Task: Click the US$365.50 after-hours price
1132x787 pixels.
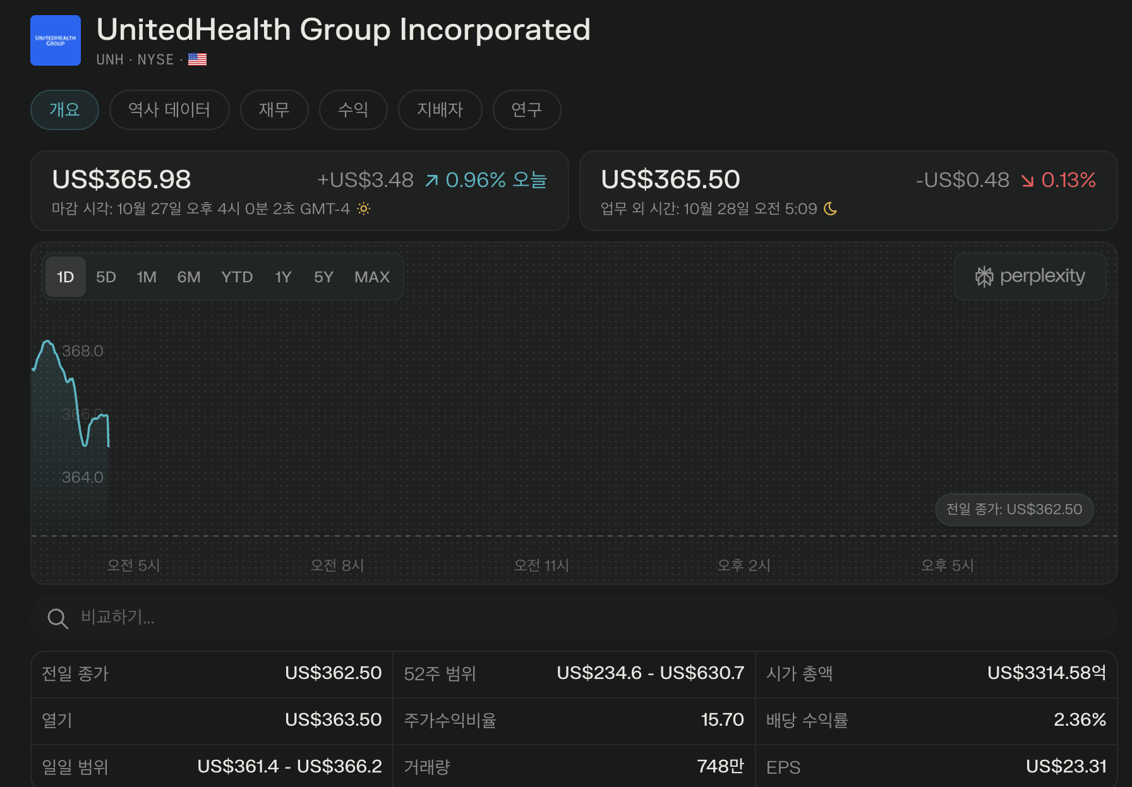Action: click(x=670, y=179)
